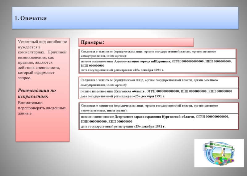
Task: Click the "Рекомендации по исправлению:" heading
Action: tap(36, 93)
